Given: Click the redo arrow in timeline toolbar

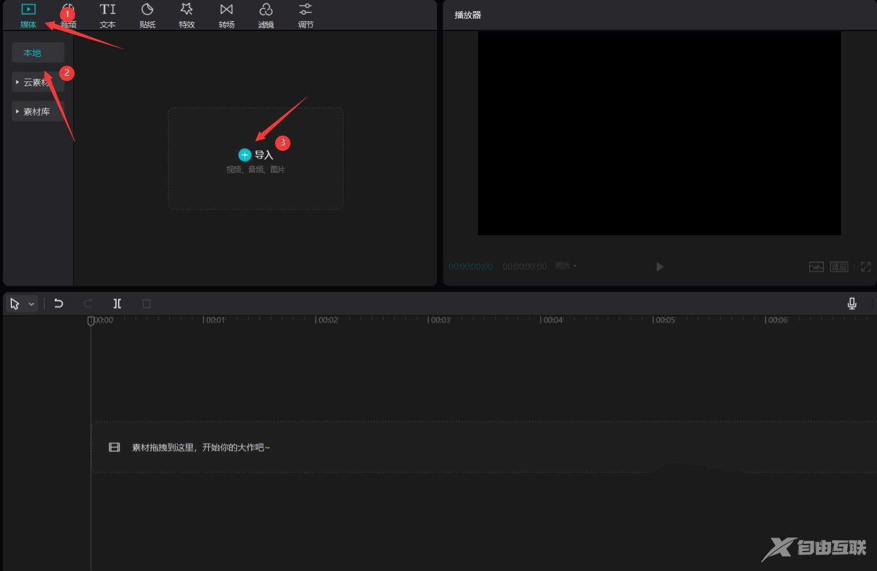Looking at the screenshot, I should (88, 303).
